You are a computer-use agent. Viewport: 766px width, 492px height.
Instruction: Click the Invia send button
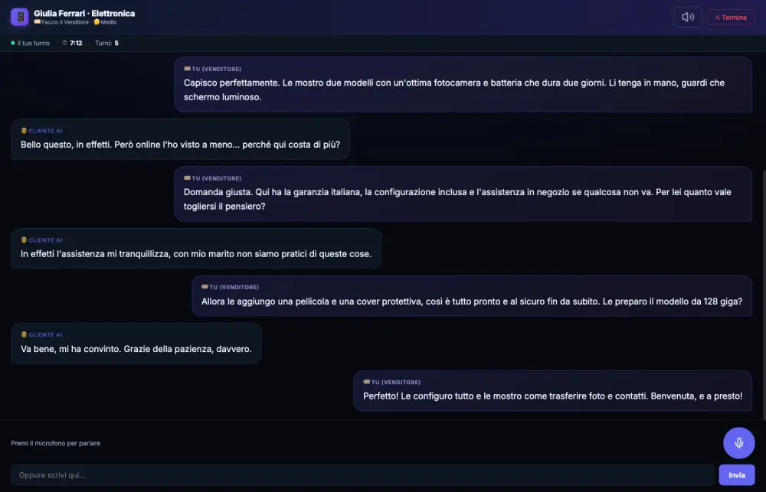736,475
